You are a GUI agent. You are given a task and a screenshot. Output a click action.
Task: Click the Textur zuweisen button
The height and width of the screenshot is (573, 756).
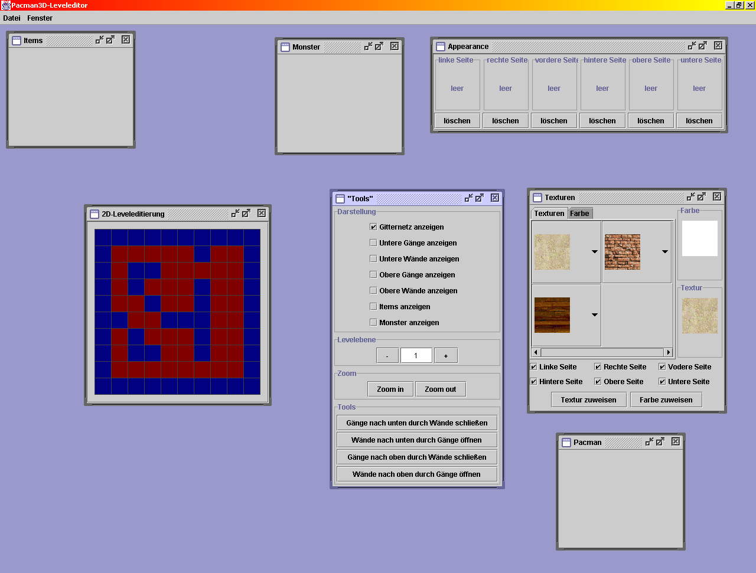coord(588,400)
